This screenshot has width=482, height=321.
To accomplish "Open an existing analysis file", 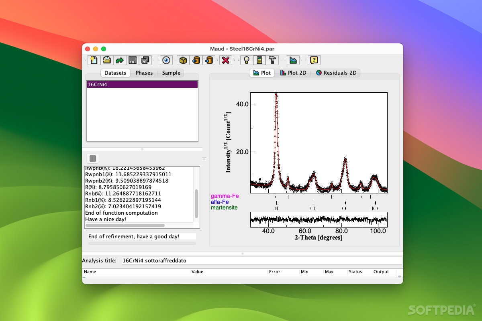I will click(106, 60).
